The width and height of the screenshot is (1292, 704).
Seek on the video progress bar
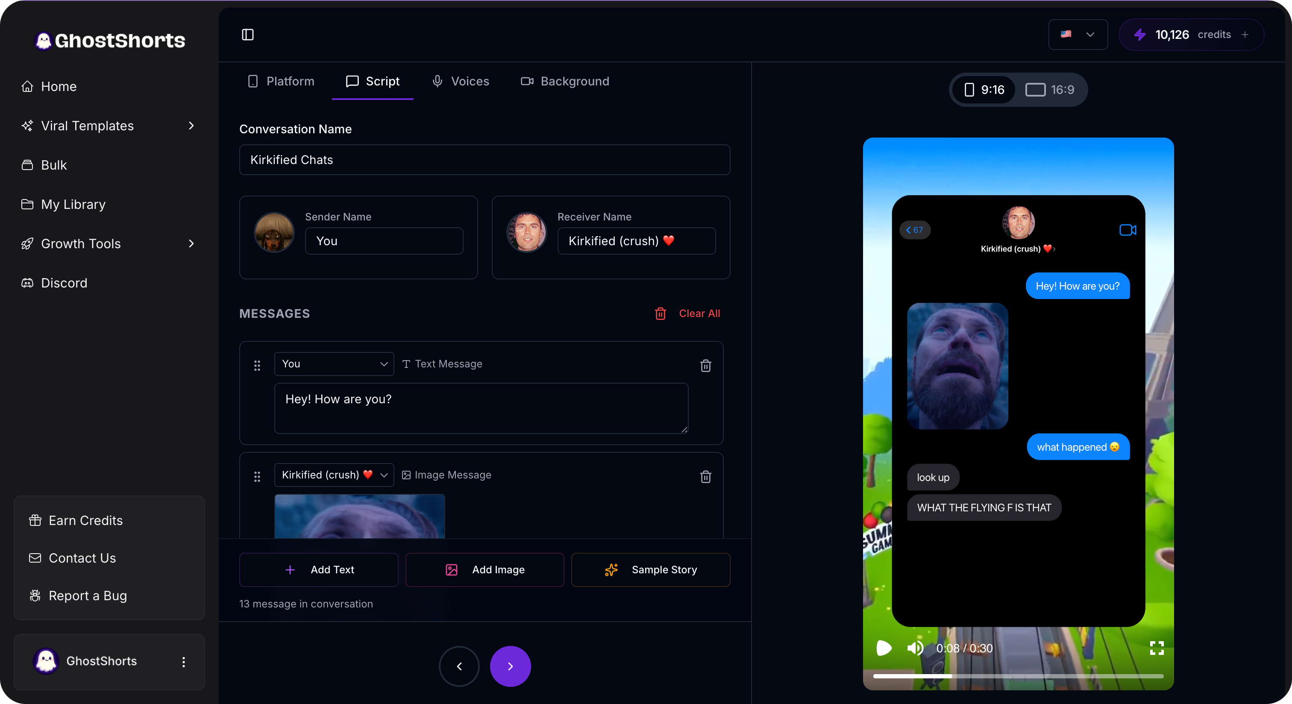(1018, 676)
